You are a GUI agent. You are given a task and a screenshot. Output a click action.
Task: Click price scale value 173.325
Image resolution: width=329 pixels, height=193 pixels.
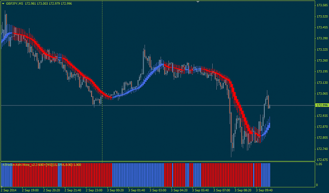(322, 49)
